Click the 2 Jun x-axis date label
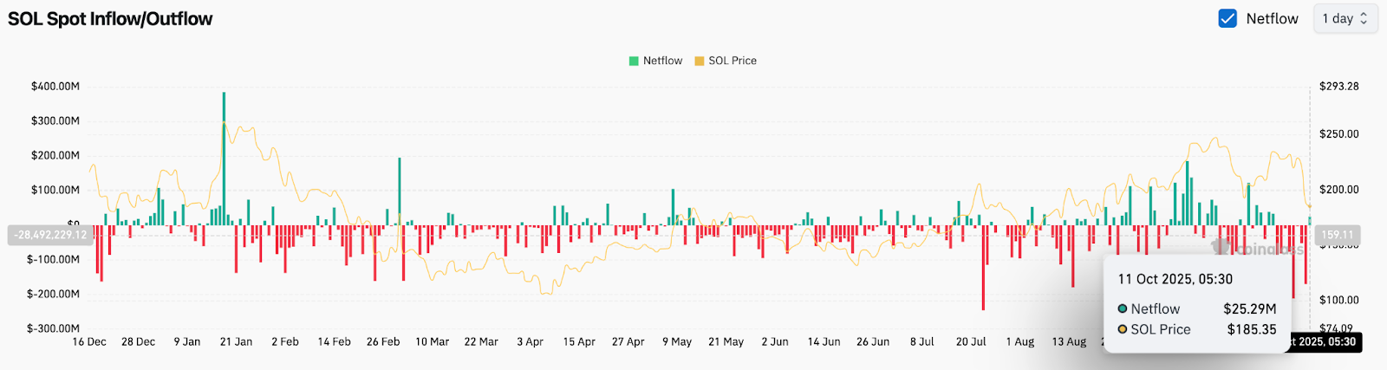This screenshot has width=1387, height=370. click(x=775, y=342)
